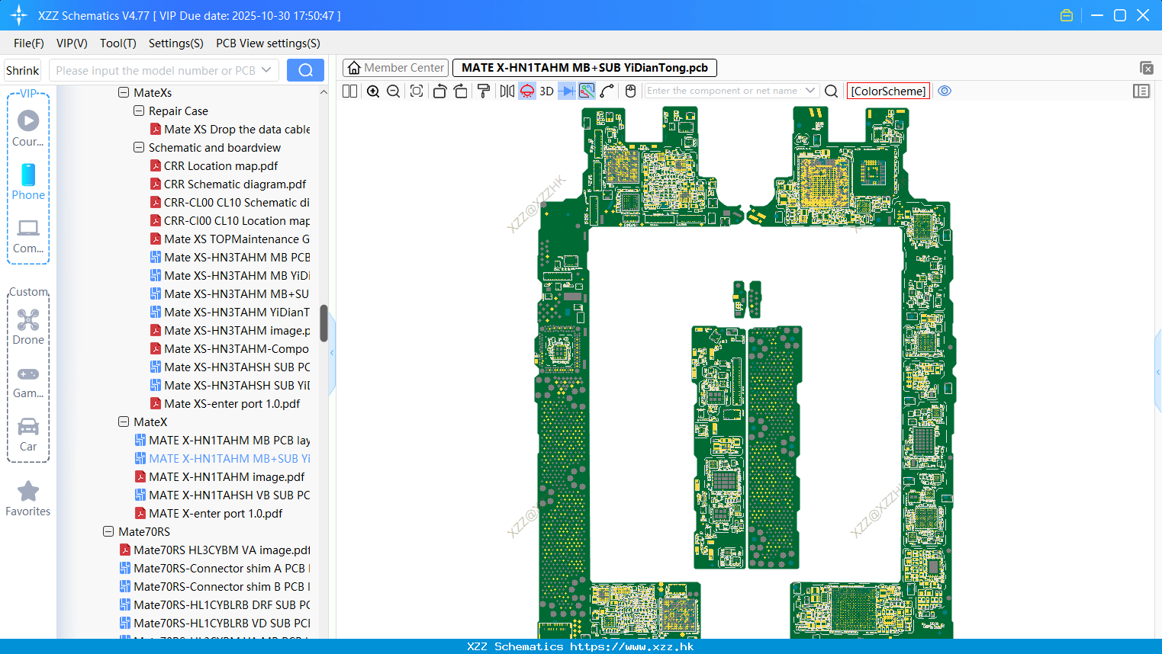Open CRR Location map.pdf
Image resolution: width=1162 pixels, height=654 pixels.
(x=220, y=165)
